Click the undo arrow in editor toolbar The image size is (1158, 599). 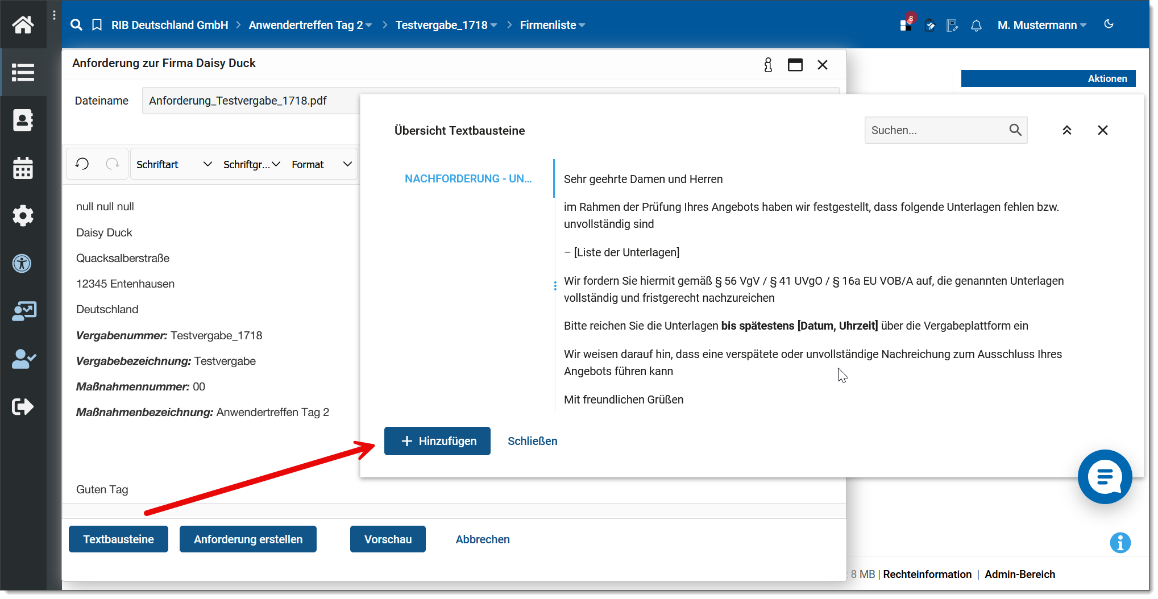pos(82,164)
